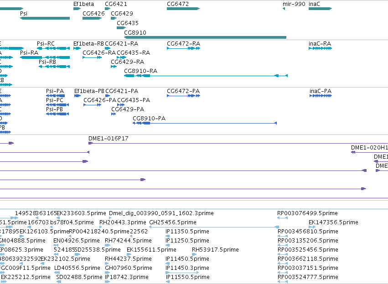The width and height of the screenshot is (388, 284).
Task: Click the Ef1beta gene label
Action: (x=83, y=4)
